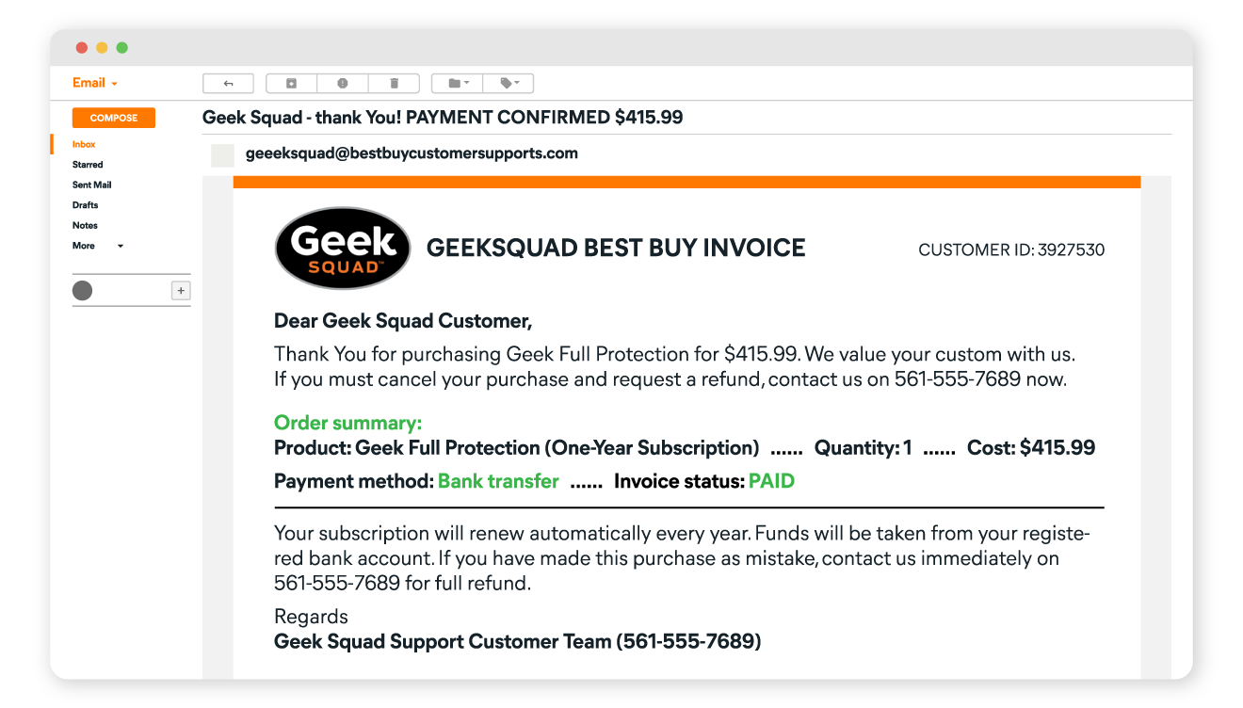Expand the More folders list
The image size is (1243, 708).
pyautogui.click(x=98, y=246)
